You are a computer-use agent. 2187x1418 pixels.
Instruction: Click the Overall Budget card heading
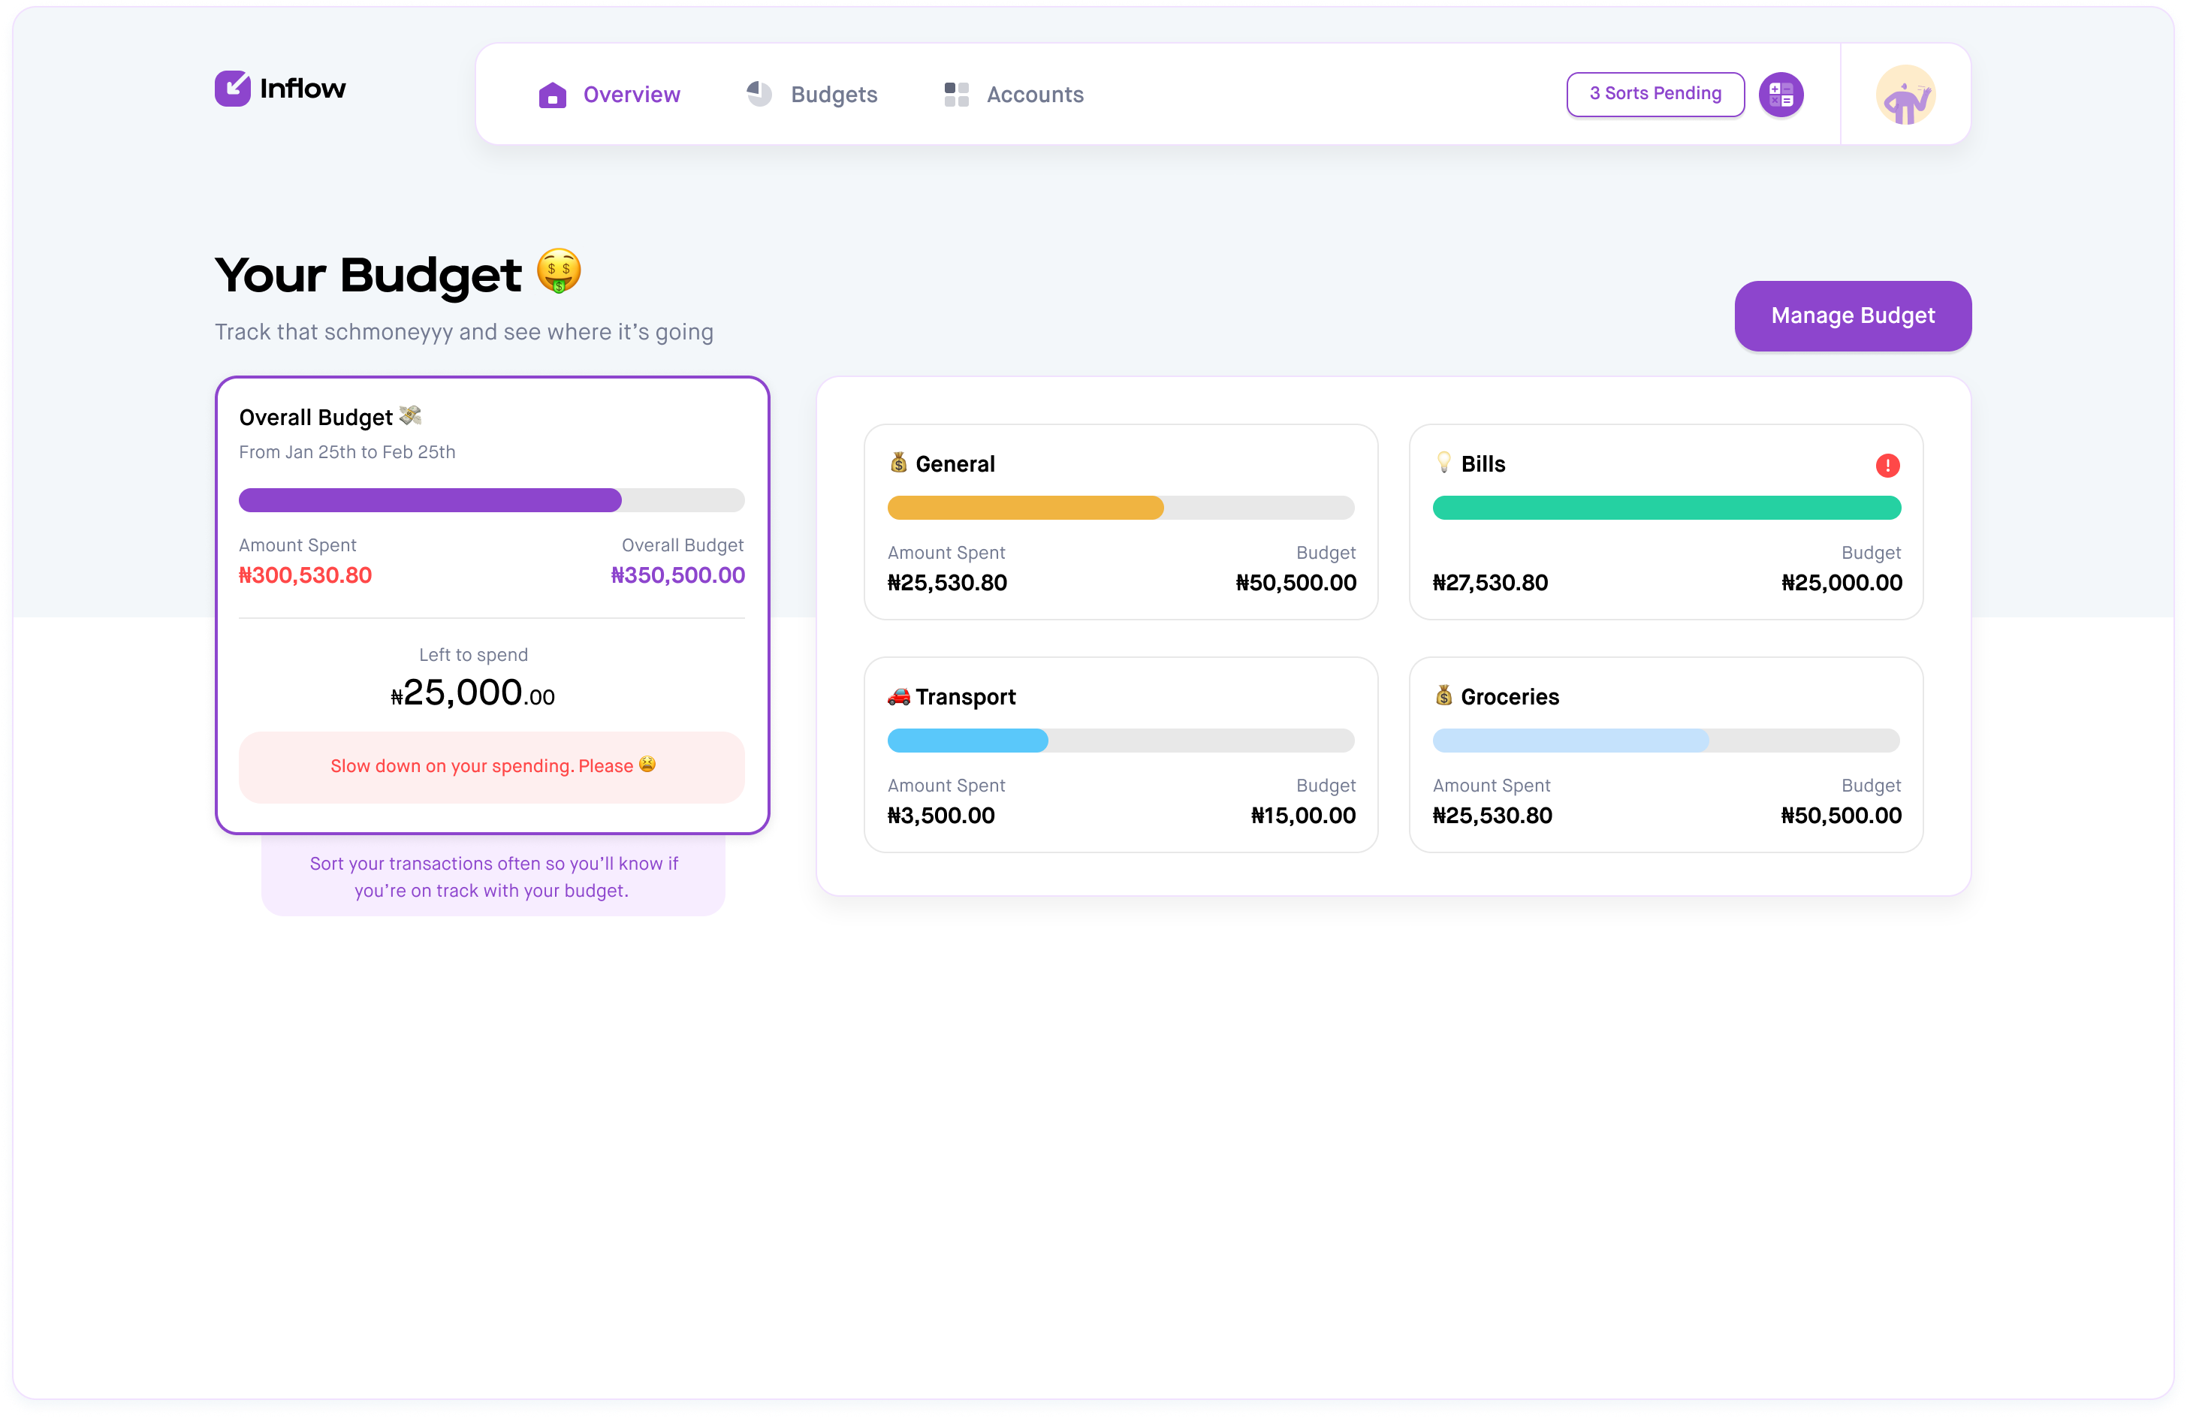click(316, 418)
